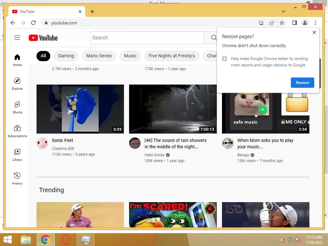Viewport: 328px width, 246px height.
Task: Bookmark this tab with star icon
Action: [x=282, y=23]
